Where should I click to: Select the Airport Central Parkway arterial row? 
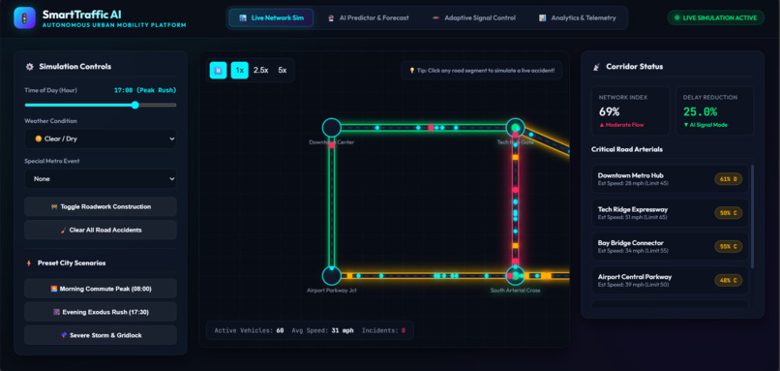pos(670,280)
